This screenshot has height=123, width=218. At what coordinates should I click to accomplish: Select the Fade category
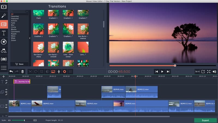13,23
